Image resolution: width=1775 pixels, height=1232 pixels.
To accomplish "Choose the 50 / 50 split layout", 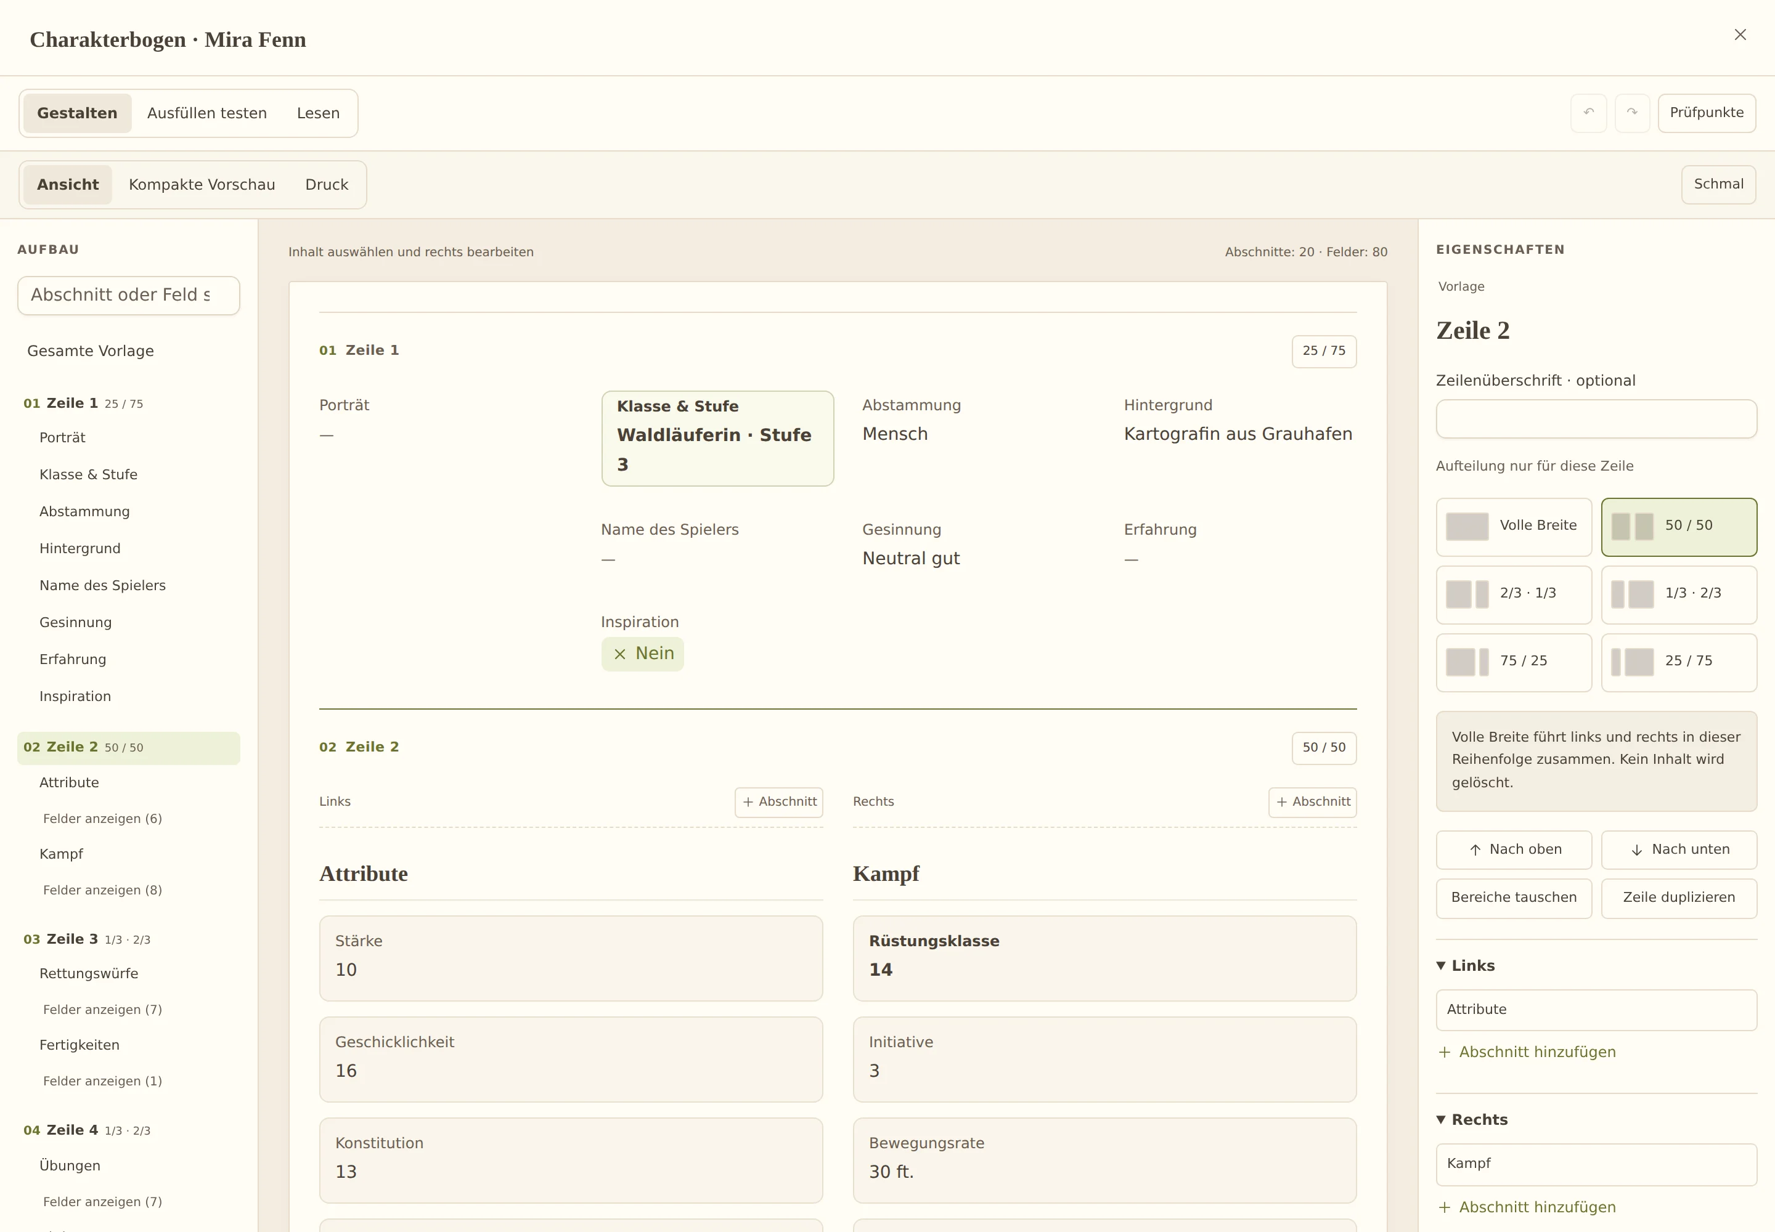I will tap(1678, 527).
